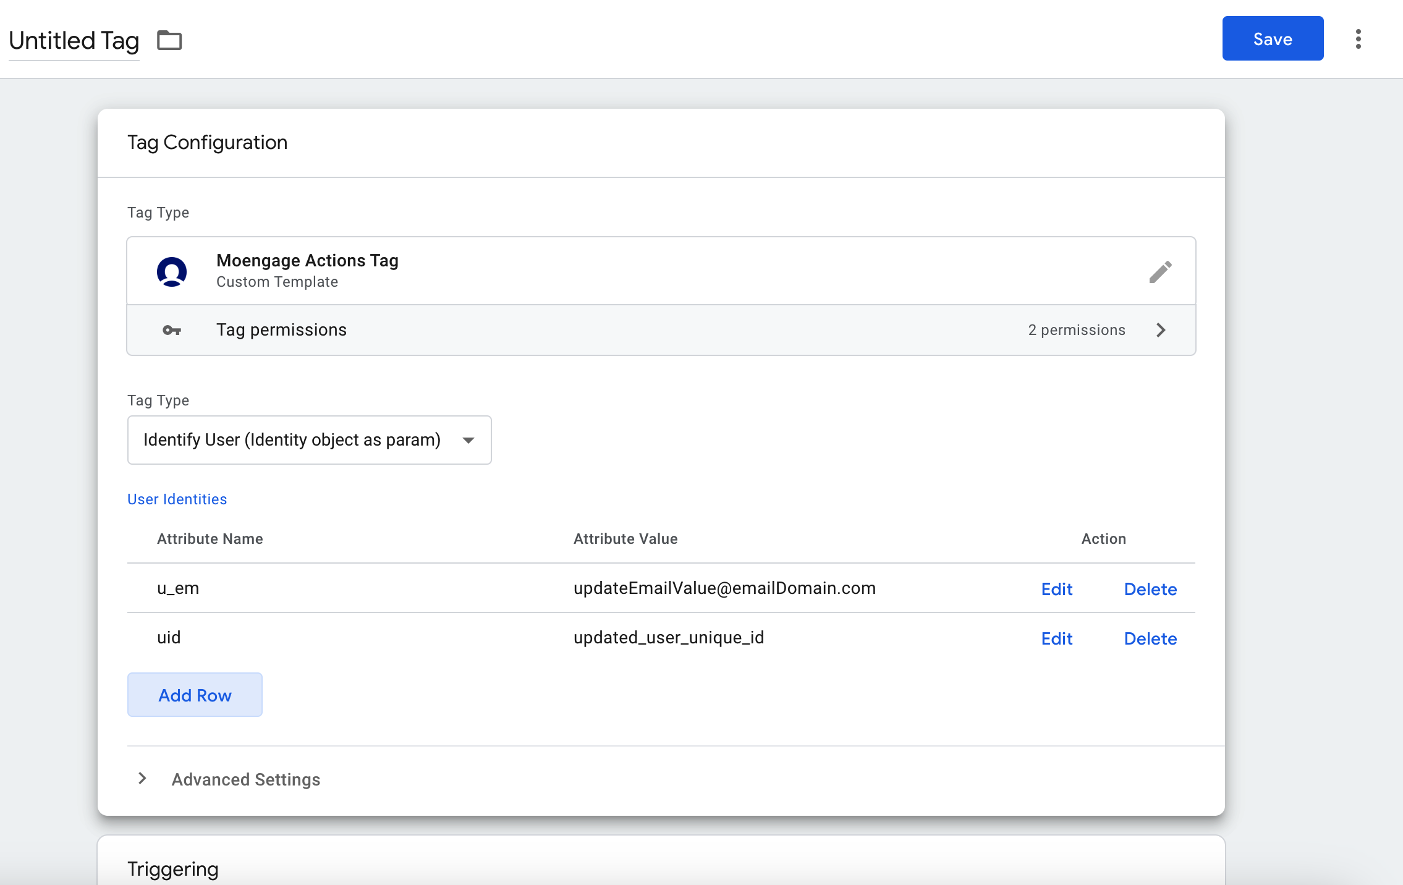The width and height of the screenshot is (1403, 885).
Task: Click the Custom Template subtitle
Action: click(277, 282)
